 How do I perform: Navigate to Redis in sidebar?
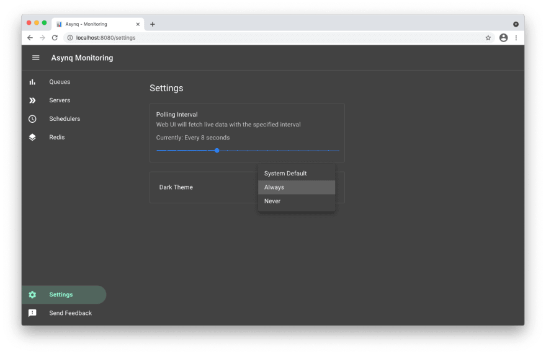pyautogui.click(x=64, y=137)
